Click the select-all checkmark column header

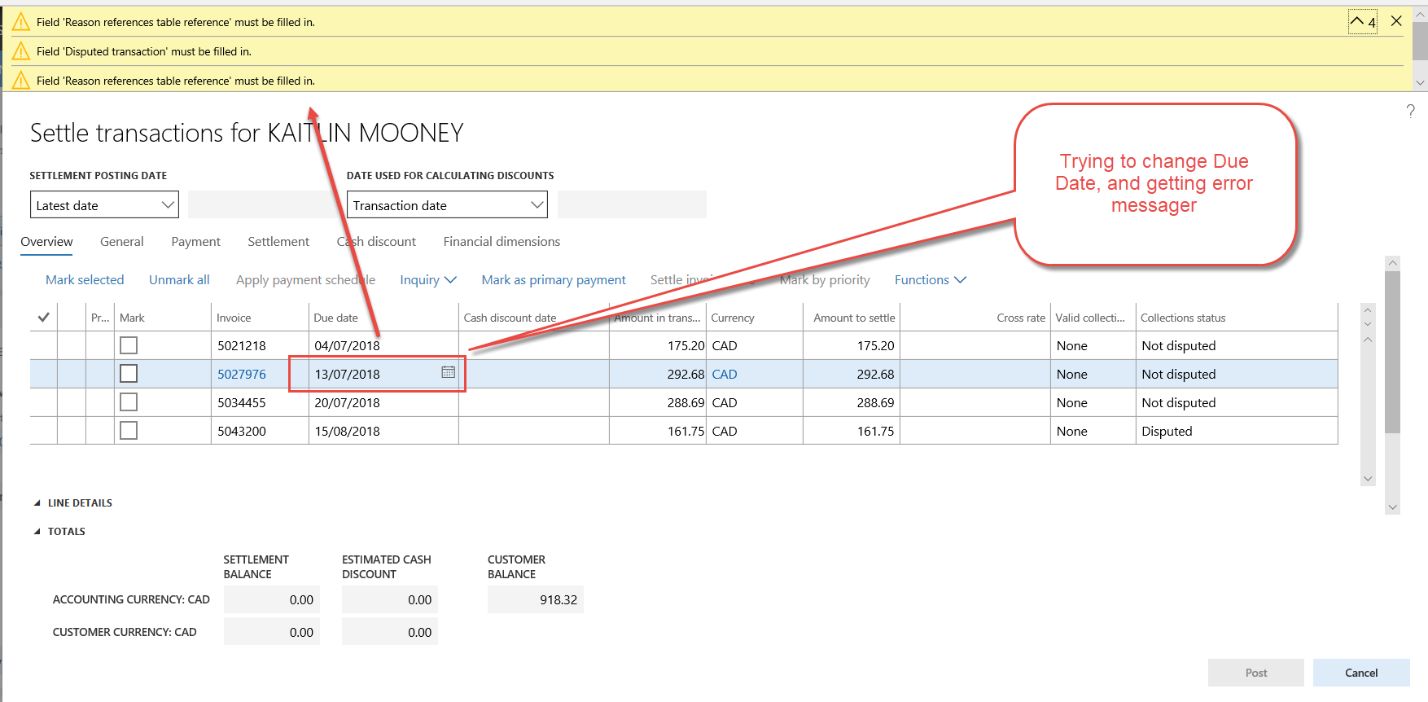tap(44, 318)
